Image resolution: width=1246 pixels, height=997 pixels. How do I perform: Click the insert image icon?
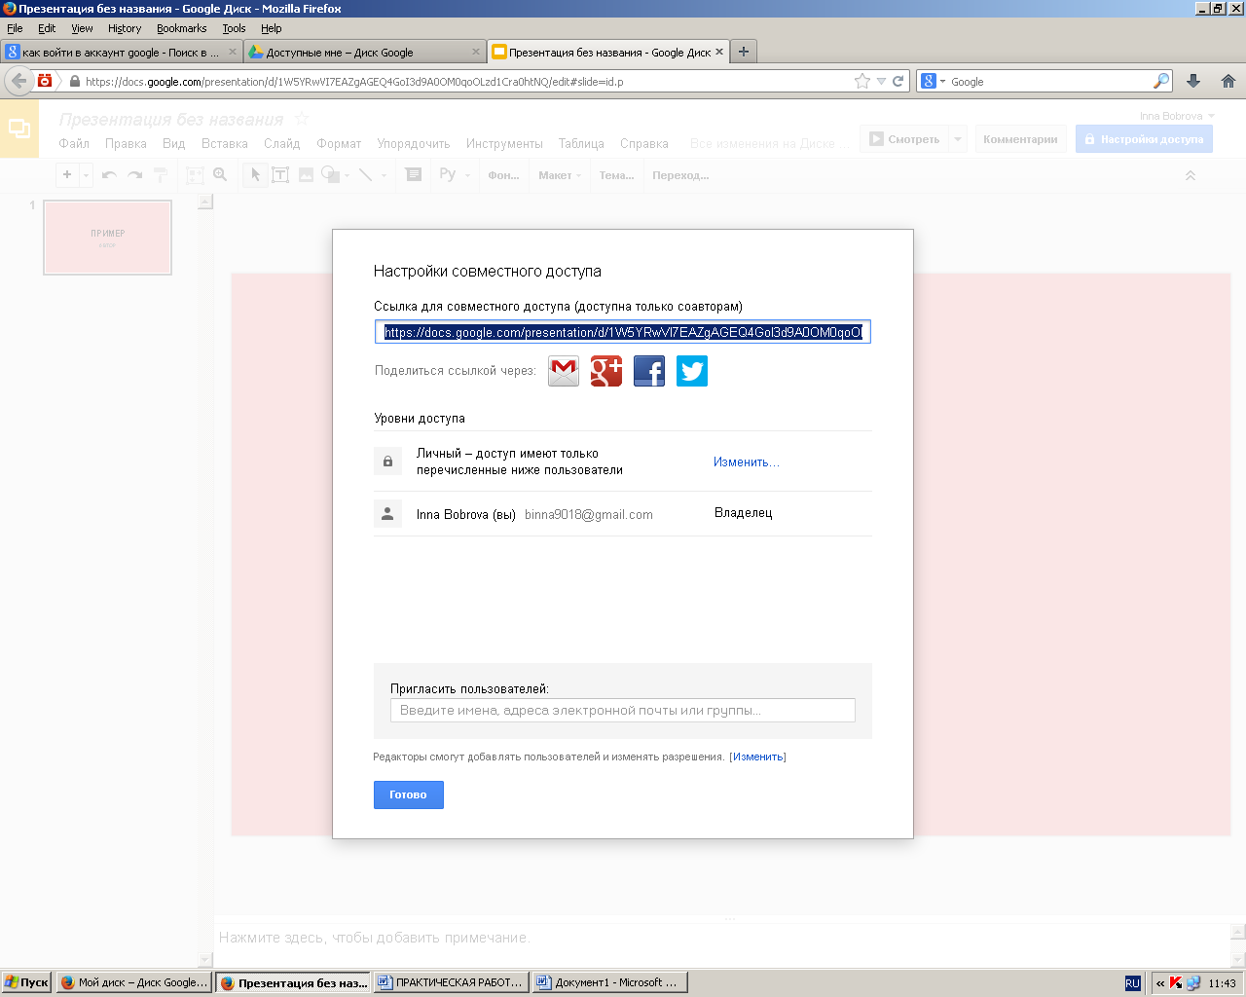point(306,175)
